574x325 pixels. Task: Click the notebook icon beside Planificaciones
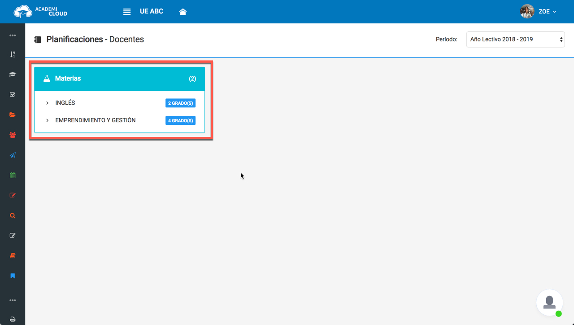(x=38, y=40)
